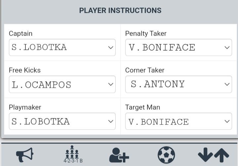Open the Target Man dropdown showing V.BONIFACE
The image size is (238, 166).
tap(178, 121)
